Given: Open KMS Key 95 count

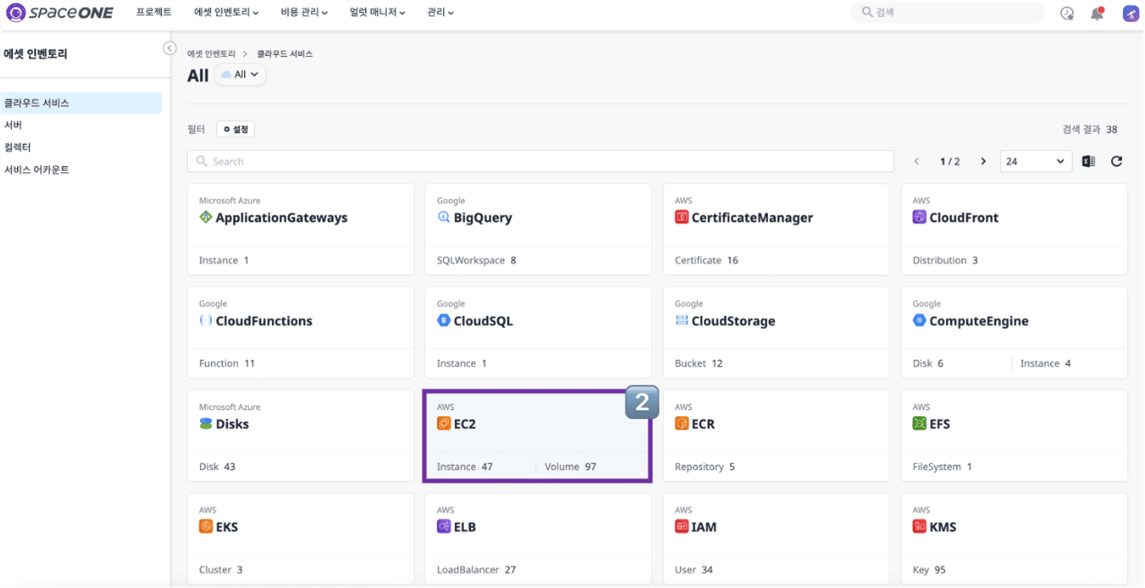Looking at the screenshot, I should coord(929,570).
